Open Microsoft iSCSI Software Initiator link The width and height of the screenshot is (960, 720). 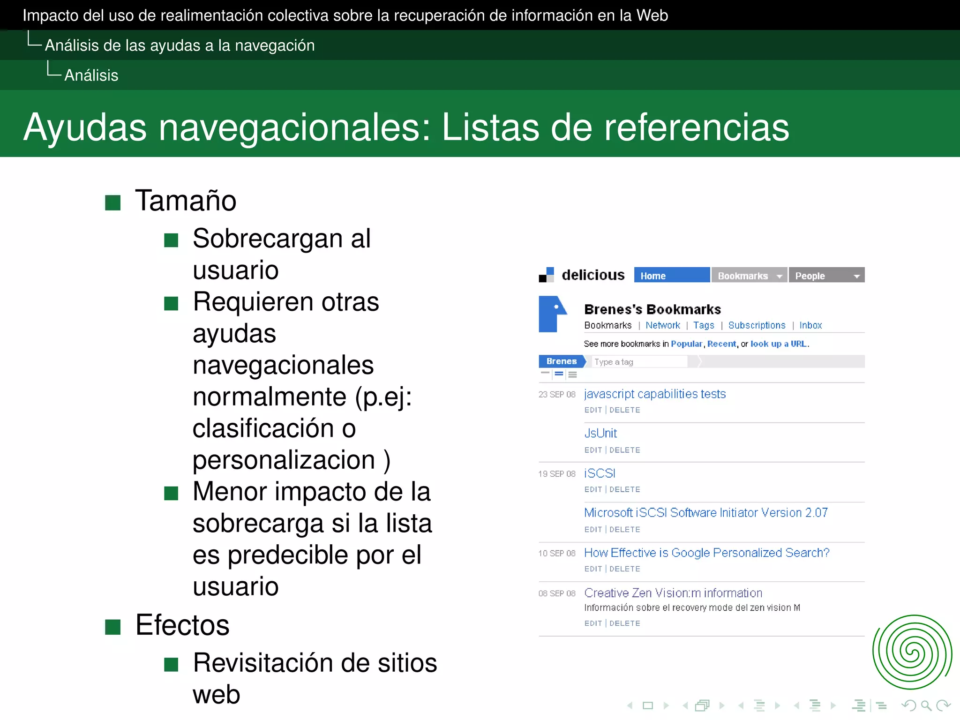click(x=706, y=512)
